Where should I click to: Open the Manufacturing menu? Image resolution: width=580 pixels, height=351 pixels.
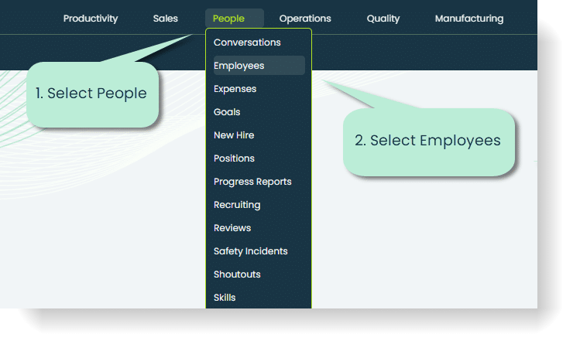(x=468, y=19)
